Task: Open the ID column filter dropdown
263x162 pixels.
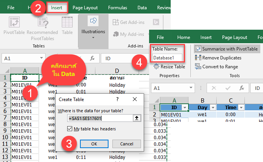Action: tap(185, 107)
